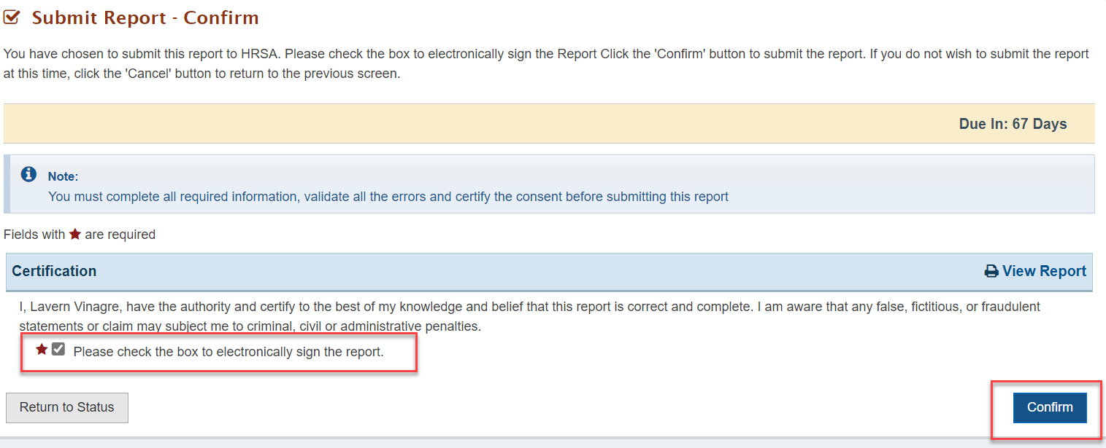Click 'Please check the box to electronically sign' label
Viewport: 1106px width, 448px height.
[229, 352]
